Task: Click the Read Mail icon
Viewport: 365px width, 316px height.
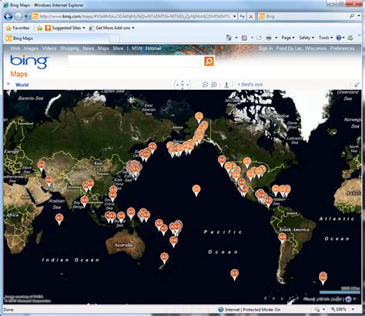Action: click(x=259, y=38)
